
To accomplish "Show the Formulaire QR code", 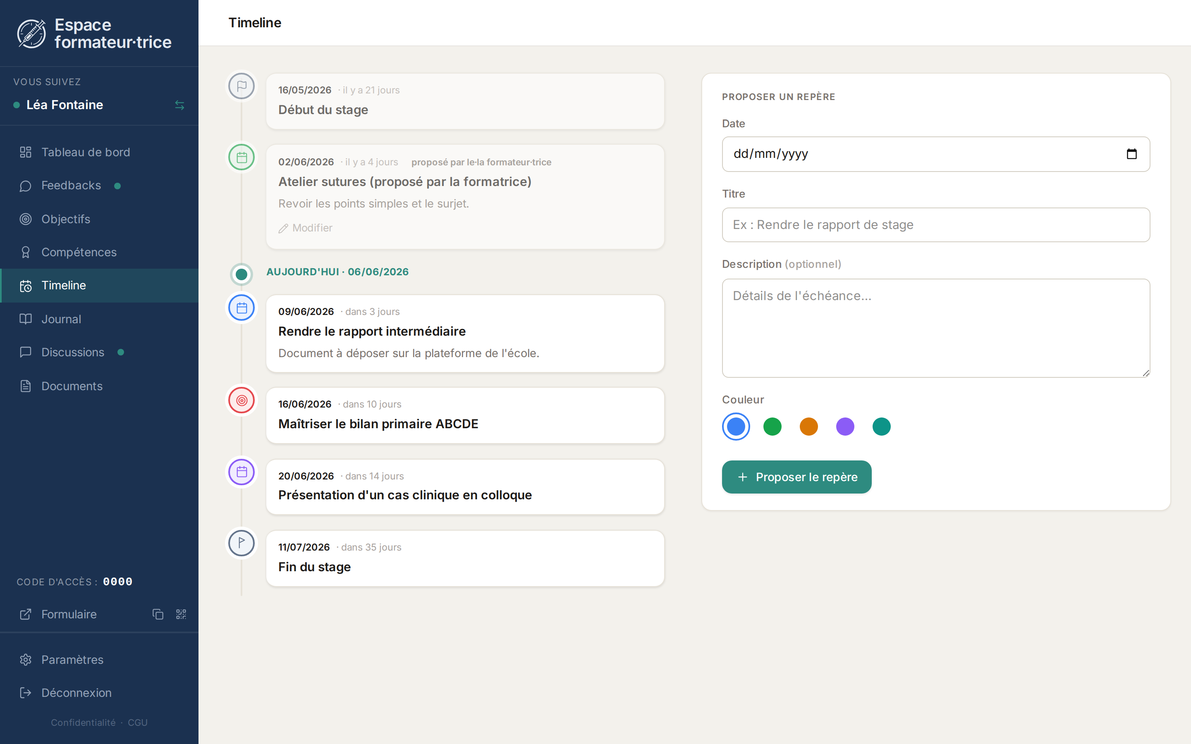I will [x=181, y=614].
